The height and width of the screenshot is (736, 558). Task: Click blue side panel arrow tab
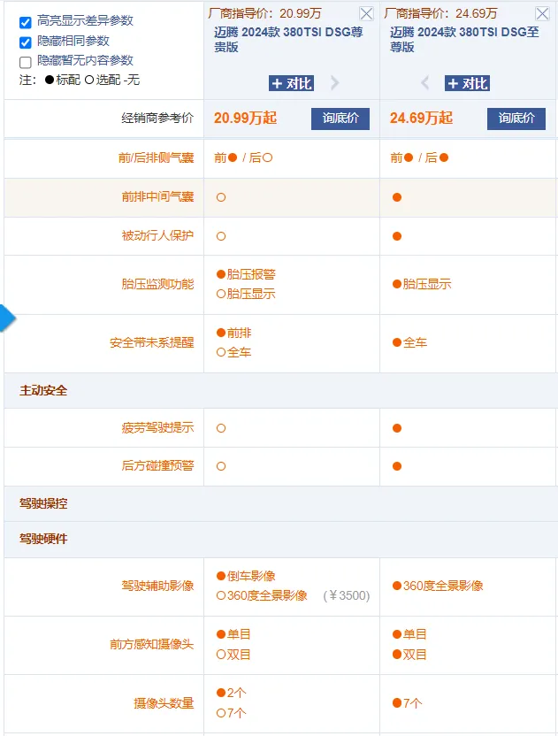click(7, 318)
